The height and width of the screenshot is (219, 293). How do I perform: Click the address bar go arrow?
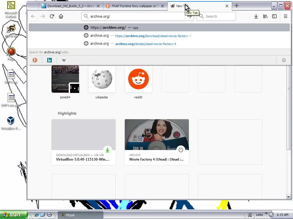click(x=189, y=16)
